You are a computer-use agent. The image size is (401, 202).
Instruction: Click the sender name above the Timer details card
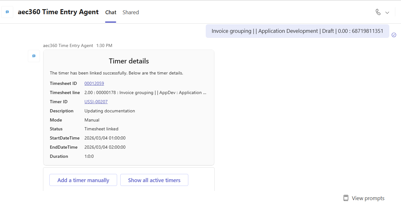68,45
